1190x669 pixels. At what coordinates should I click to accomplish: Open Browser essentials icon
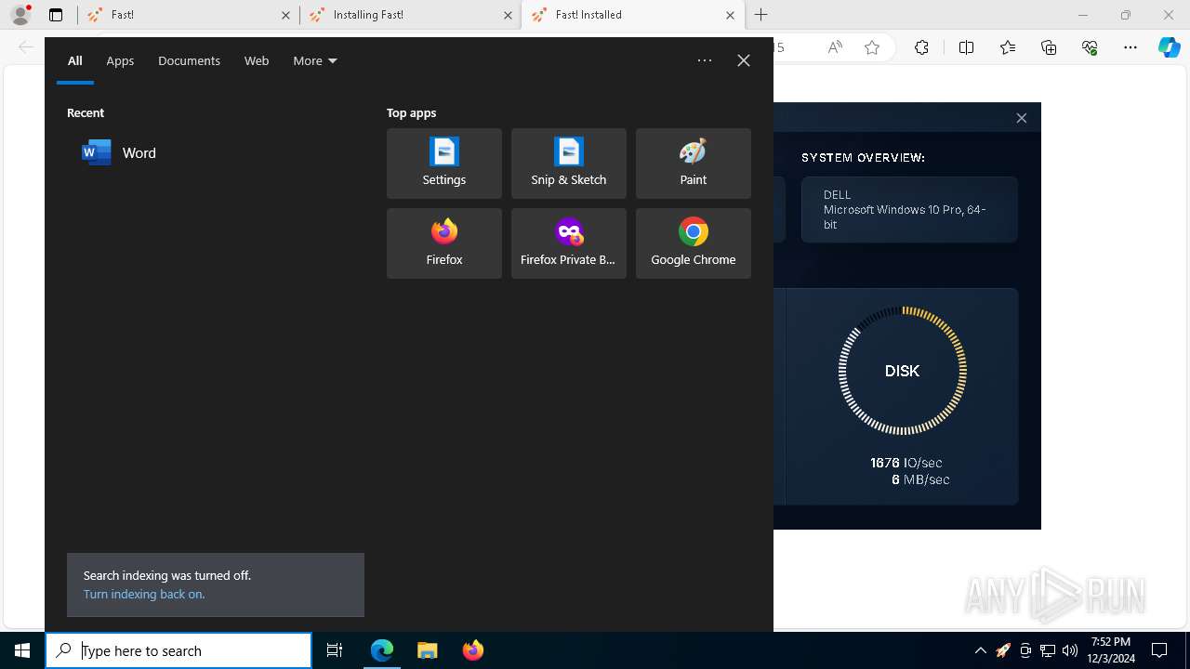pyautogui.click(x=1090, y=47)
